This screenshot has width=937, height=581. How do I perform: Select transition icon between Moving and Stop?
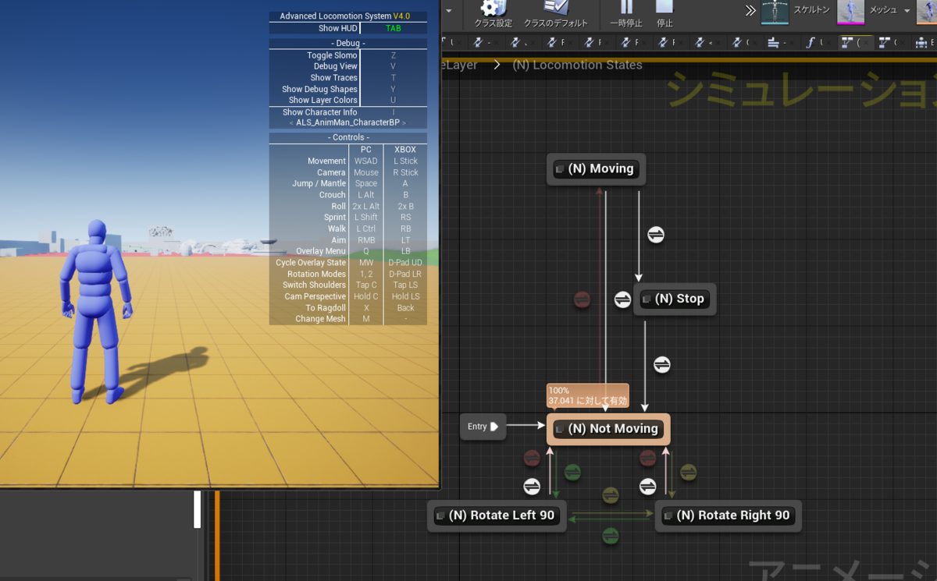point(656,235)
